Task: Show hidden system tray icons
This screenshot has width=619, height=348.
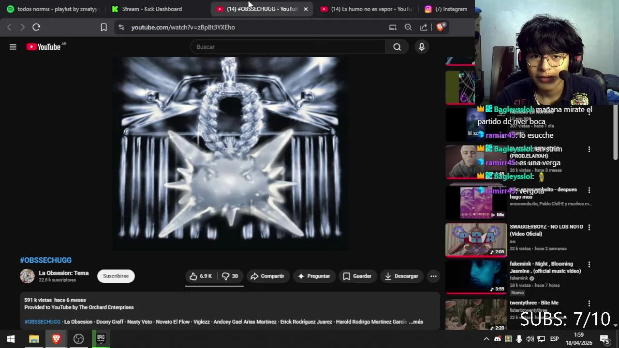Action: point(486,339)
